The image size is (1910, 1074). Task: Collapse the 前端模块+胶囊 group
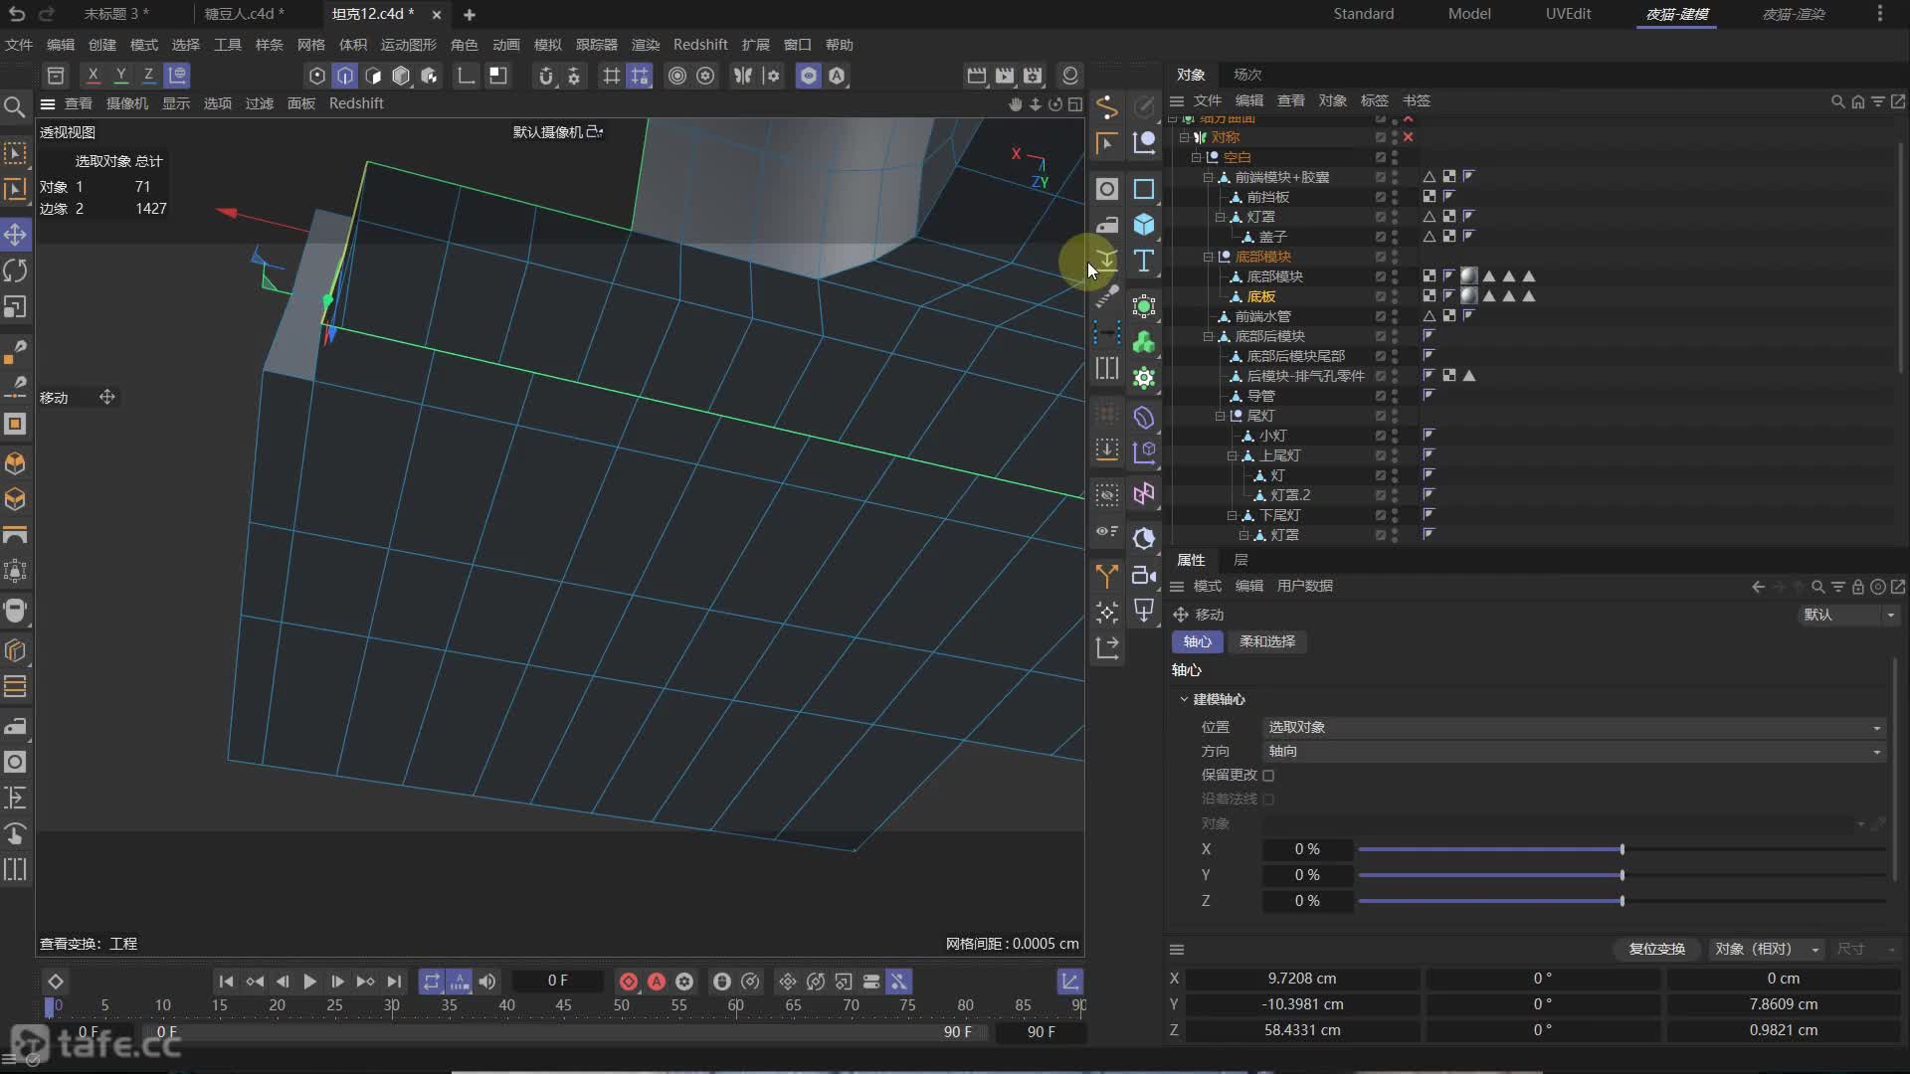1209,177
